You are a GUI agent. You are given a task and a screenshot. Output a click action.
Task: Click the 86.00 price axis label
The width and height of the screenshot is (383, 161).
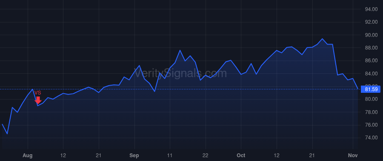pos(371,61)
